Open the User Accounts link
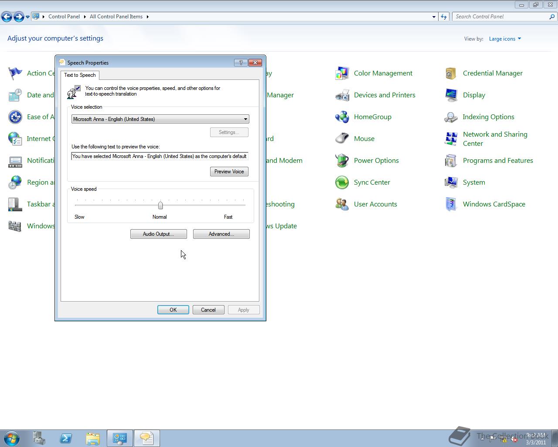558x447 pixels. coord(375,204)
